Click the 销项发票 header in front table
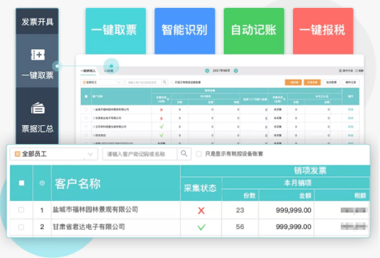Viewport: 380px width, 258px height. (310, 171)
